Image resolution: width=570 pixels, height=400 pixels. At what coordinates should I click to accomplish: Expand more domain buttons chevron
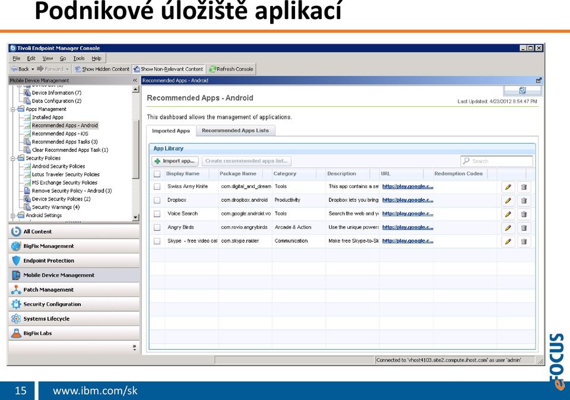[135, 347]
